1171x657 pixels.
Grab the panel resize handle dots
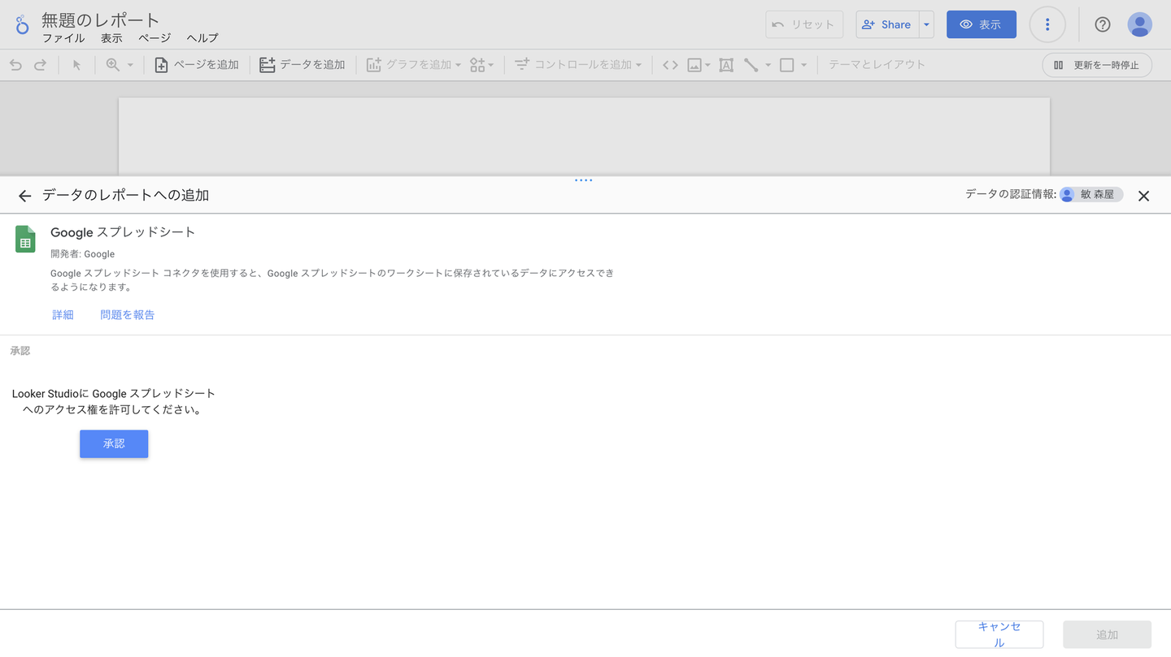tap(584, 180)
